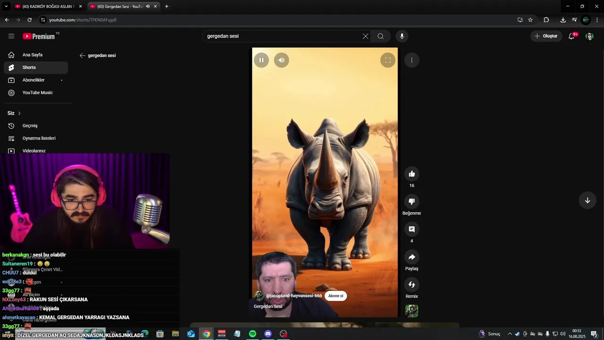Expand the Siz section
604x340 pixels.
(14, 113)
